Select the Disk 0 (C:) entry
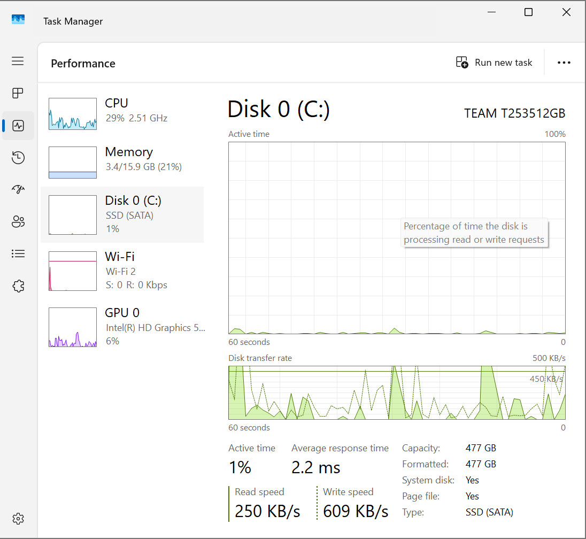Image resolution: width=586 pixels, height=539 pixels. click(122, 214)
